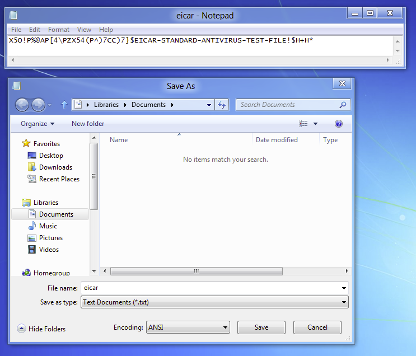The height and width of the screenshot is (356, 416).
Task: Select Recent Places under Favorites
Action: (x=59, y=179)
